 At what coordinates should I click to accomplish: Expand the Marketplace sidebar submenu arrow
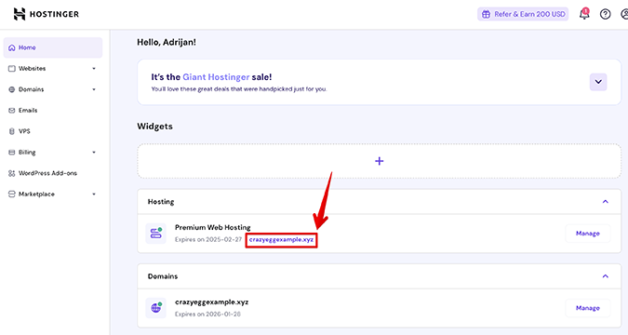[x=94, y=194]
